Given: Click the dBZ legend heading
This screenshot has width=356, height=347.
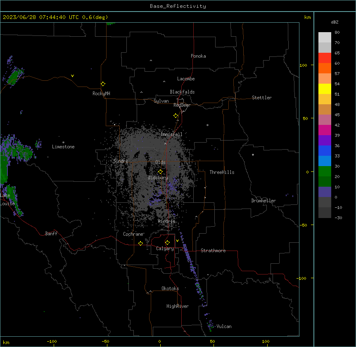Looking at the screenshot, I should pos(335,22).
